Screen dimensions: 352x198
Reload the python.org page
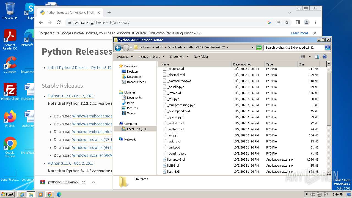pyautogui.click(x=59, y=23)
